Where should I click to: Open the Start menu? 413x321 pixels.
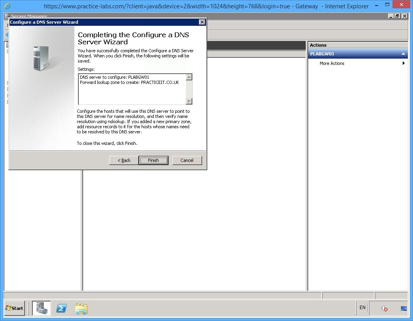[14, 308]
